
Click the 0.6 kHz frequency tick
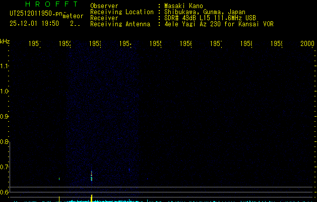click(5, 192)
